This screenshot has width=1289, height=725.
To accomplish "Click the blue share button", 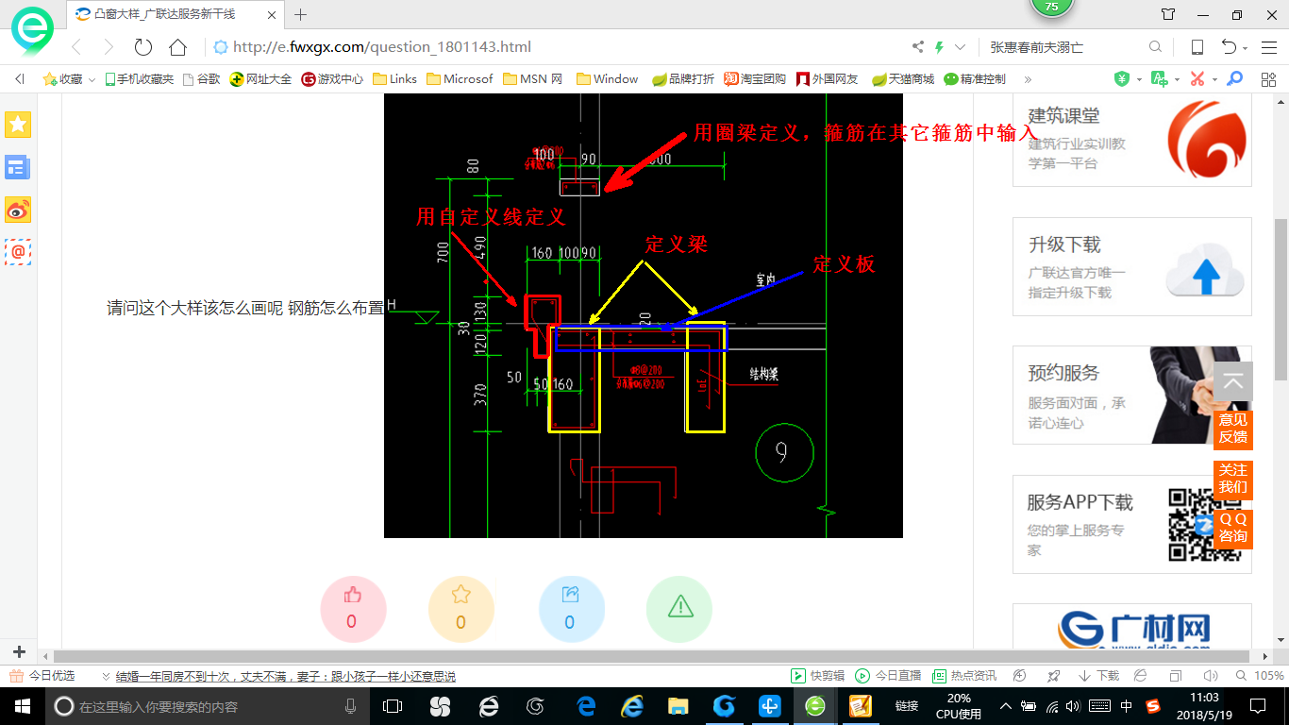I will coord(570,609).
